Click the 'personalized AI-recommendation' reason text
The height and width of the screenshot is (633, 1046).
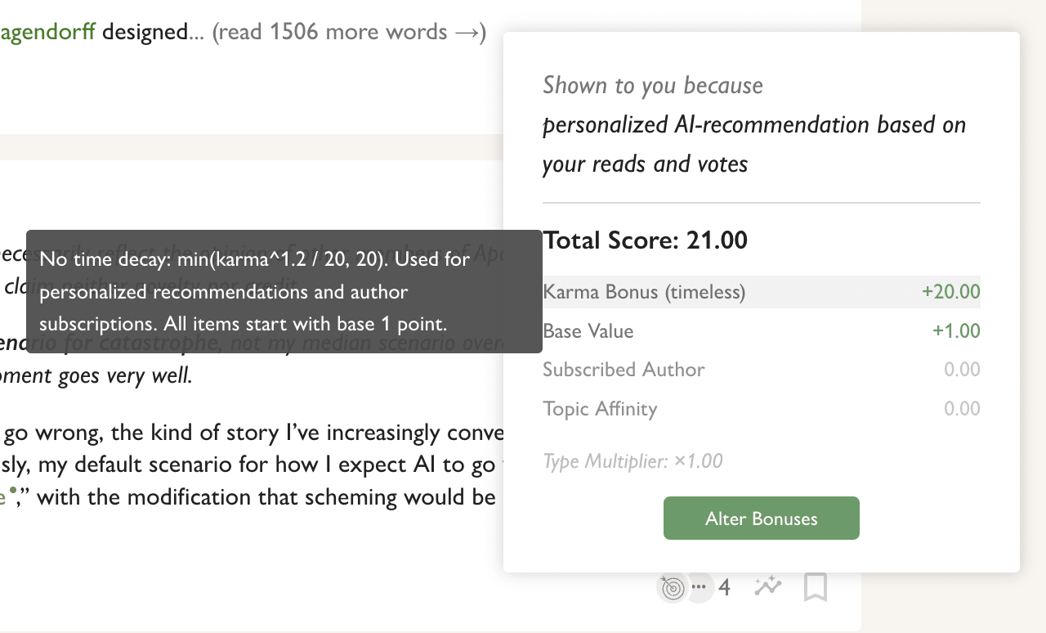pyautogui.click(x=753, y=125)
